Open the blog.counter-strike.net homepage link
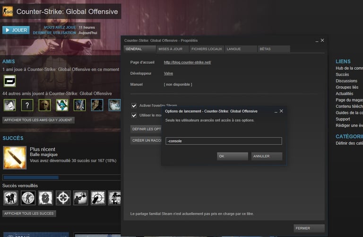Screen dimensions: 363x237 click(187, 62)
